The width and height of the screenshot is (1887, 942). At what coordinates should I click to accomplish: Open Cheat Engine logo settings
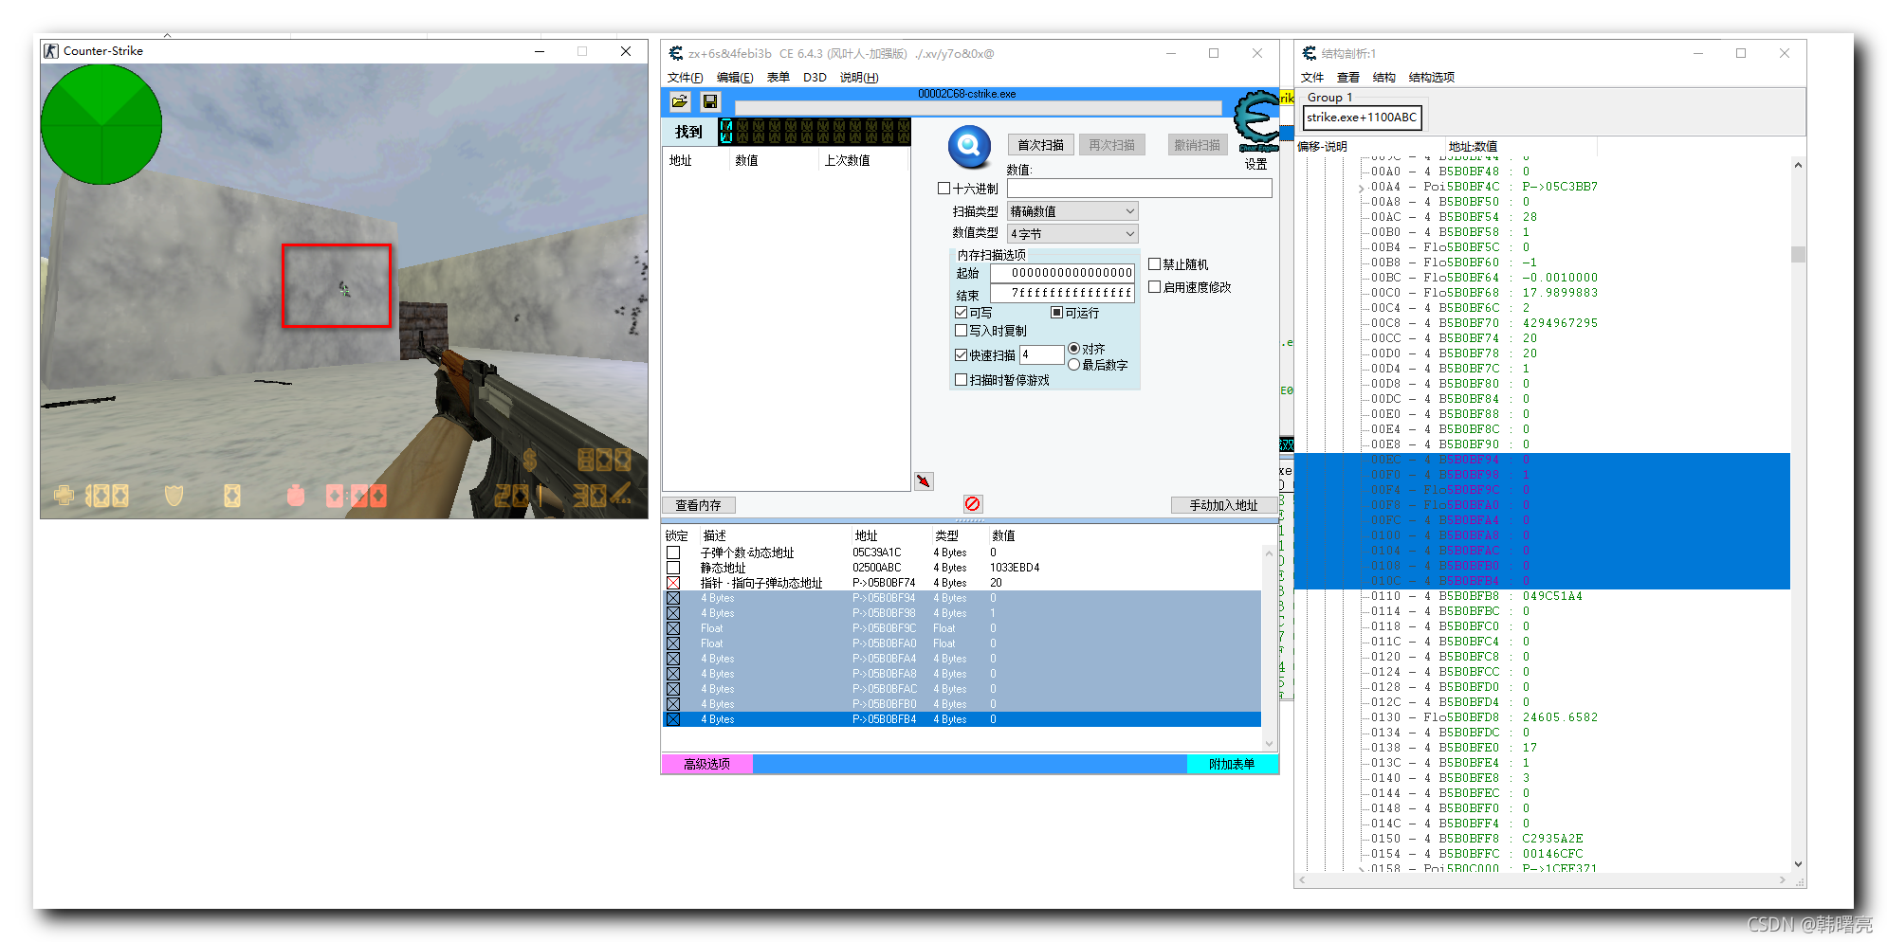(x=1257, y=121)
